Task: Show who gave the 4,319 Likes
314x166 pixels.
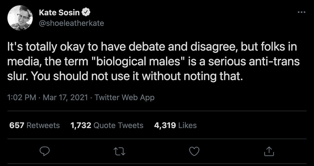Action: [175, 125]
